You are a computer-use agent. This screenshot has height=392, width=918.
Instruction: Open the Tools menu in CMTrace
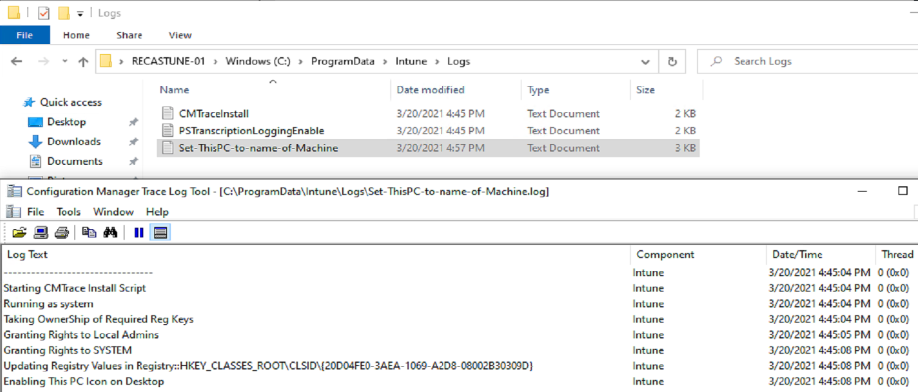[68, 212]
